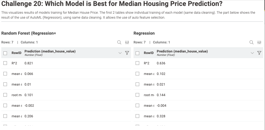Open search in Regression table
Screen dimensions: 265x130
251,42
